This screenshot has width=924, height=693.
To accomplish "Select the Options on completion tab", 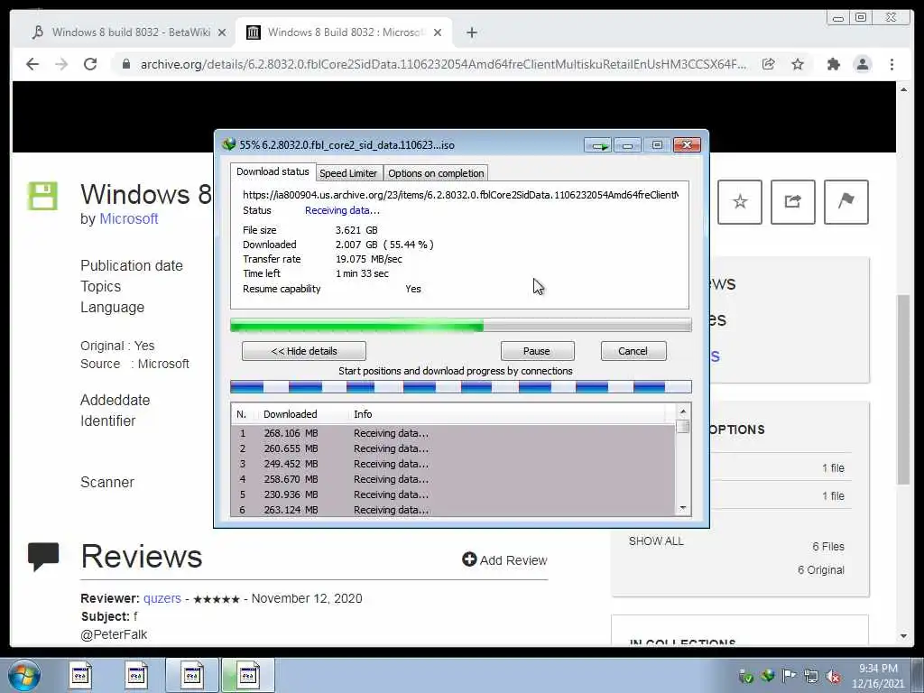I will click(436, 173).
